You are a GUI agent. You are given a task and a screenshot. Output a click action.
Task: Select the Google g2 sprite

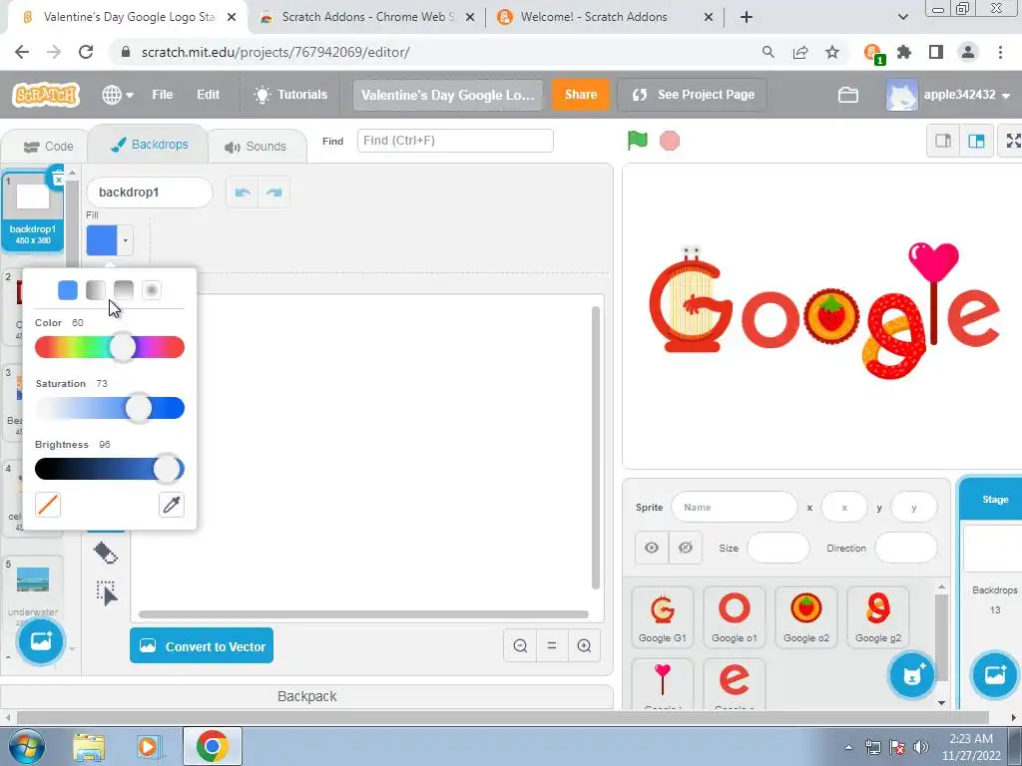point(878,617)
